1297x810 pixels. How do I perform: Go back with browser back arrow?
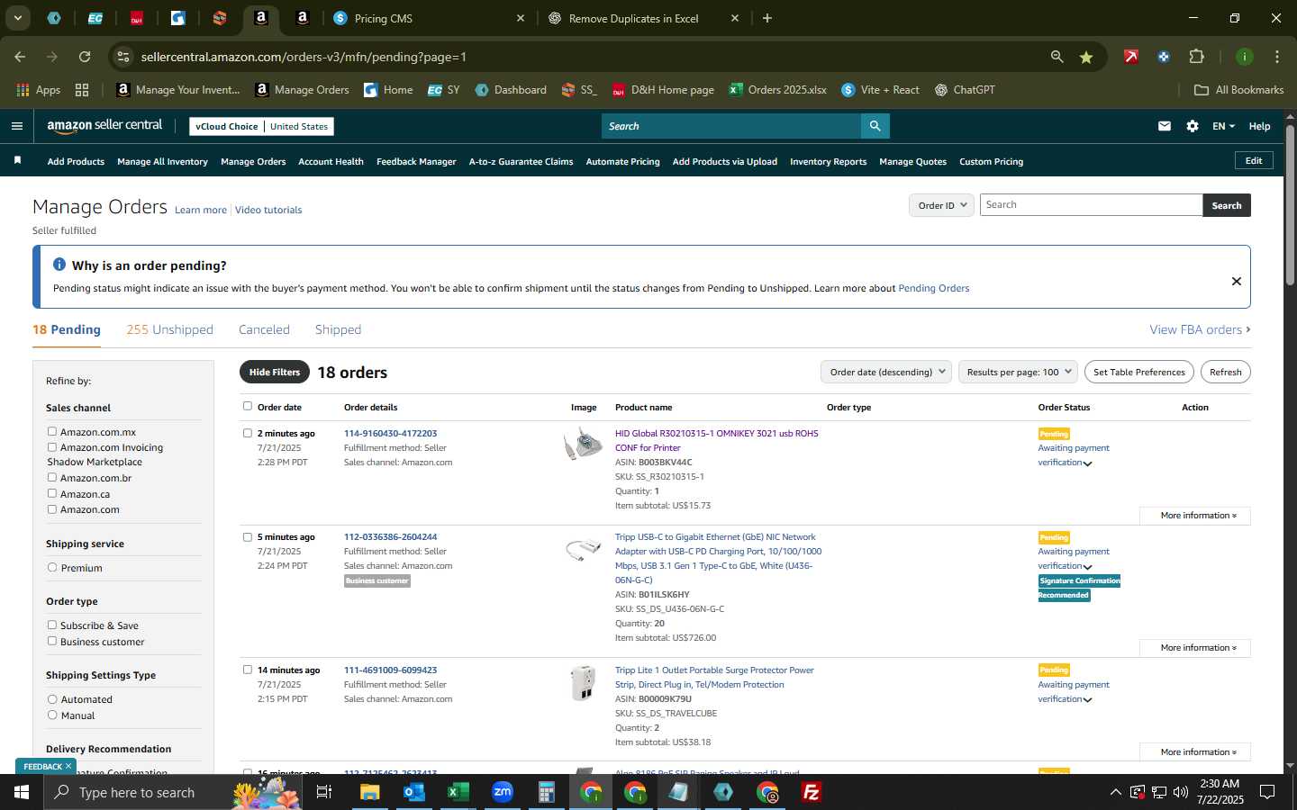pyautogui.click(x=20, y=57)
